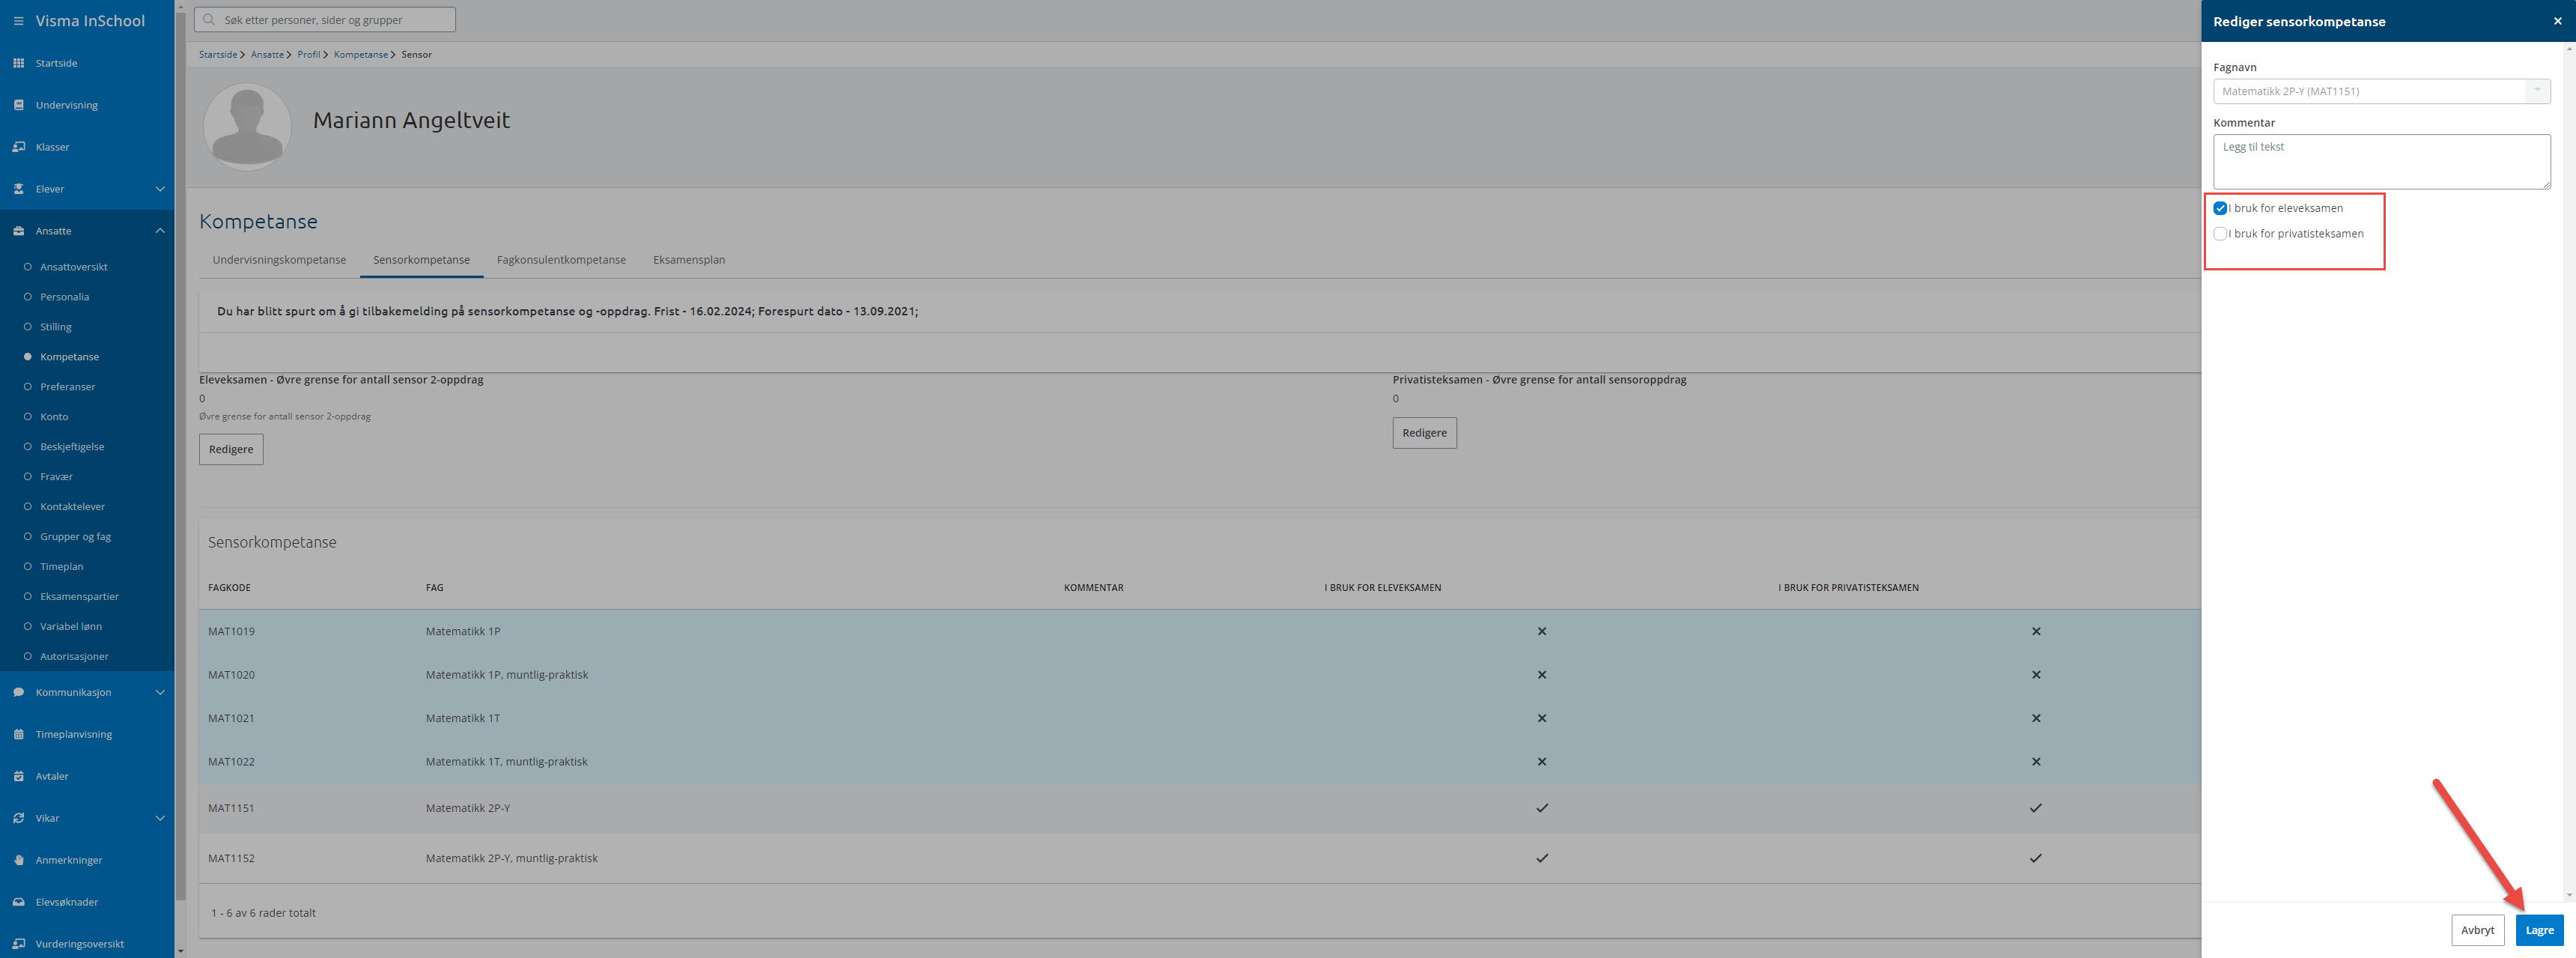Go to Ansatte breadcrumb link

(x=267, y=55)
